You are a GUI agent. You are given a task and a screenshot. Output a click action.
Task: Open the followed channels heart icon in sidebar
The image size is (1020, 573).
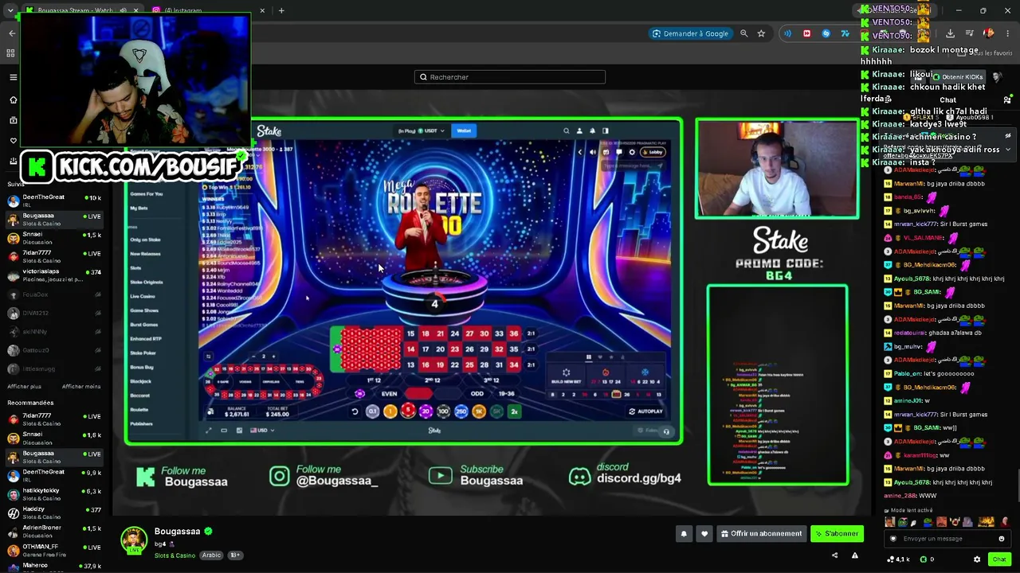[x=13, y=140]
